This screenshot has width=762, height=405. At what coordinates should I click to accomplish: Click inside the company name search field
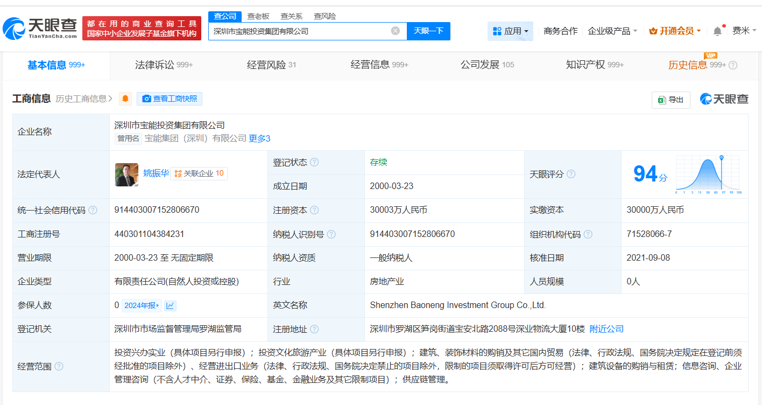pos(301,31)
